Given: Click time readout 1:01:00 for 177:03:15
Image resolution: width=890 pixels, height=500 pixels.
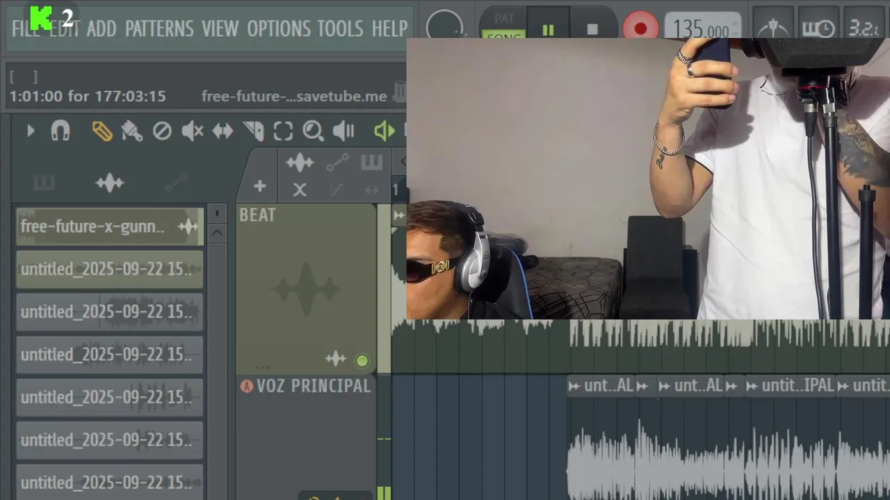Looking at the screenshot, I should click(88, 97).
